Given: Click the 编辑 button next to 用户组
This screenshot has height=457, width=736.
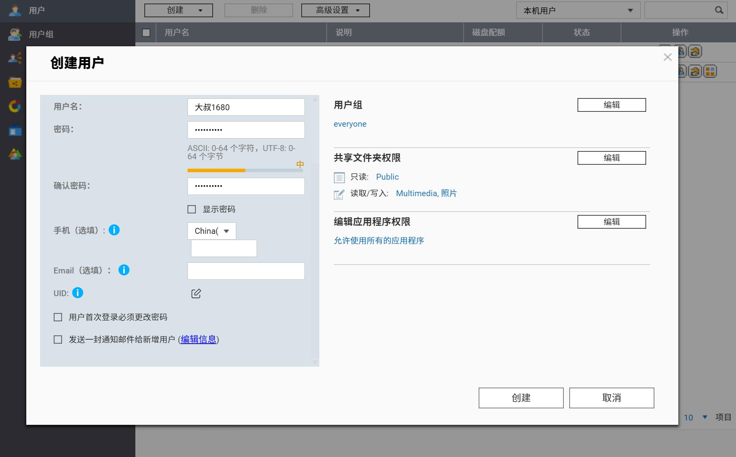Looking at the screenshot, I should [x=611, y=105].
